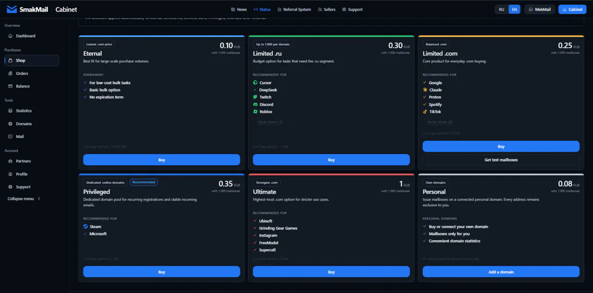
Task: Click the SmakMail logo icon
Action: point(12,9)
